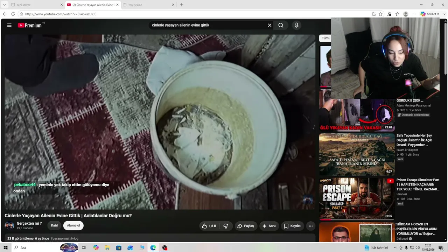This screenshot has width=448, height=252.
Task: Open a new browser tab
Action: click(181, 5)
